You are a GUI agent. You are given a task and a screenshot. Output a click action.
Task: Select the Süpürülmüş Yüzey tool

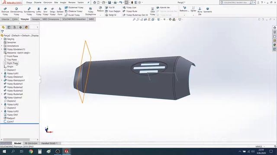pyautogui.click(x=29, y=12)
